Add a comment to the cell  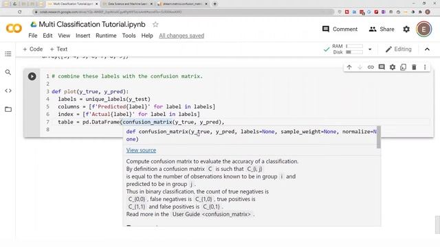pos(382,67)
